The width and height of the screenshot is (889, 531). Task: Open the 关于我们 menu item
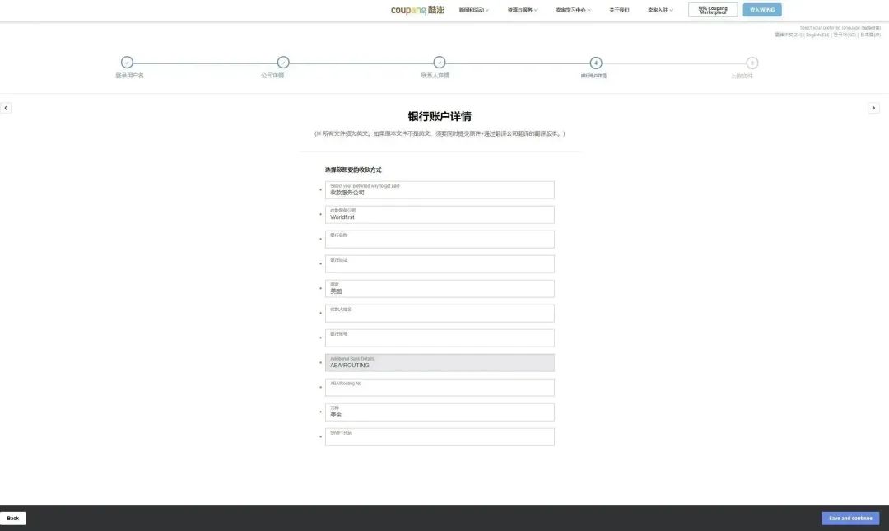pos(619,10)
